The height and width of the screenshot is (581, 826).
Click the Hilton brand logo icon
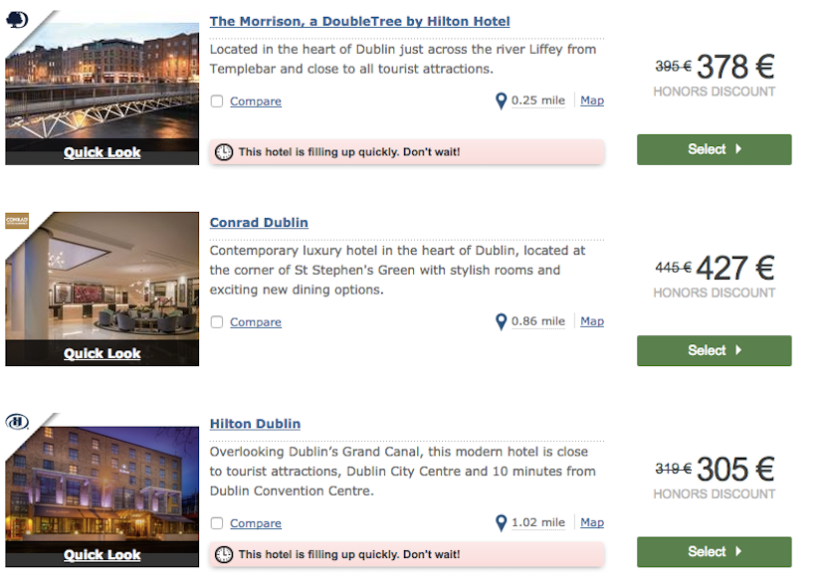click(18, 422)
